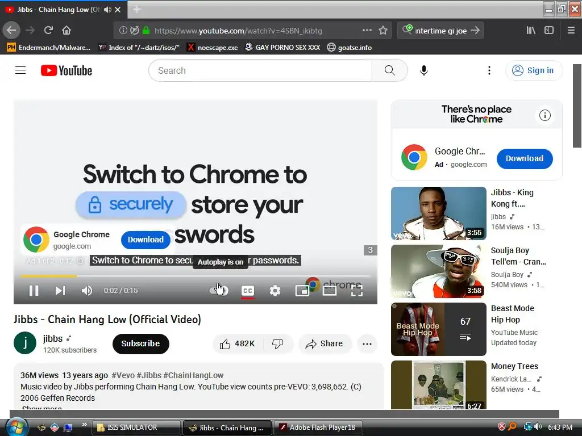Screen dimensions: 582x436
Task: Toggle the Firefox sidebar view
Action: (549, 31)
